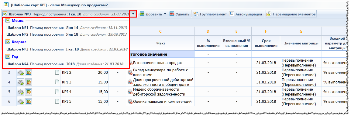Click the Удалить toolbar button
Viewport: 351px width, 117px height.
[179, 14]
